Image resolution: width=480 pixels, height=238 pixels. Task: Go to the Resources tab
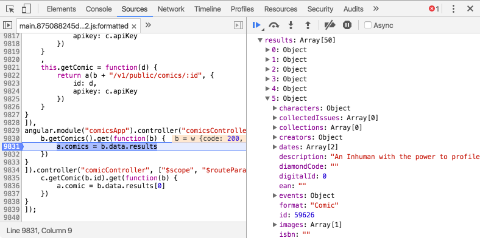(x=281, y=9)
